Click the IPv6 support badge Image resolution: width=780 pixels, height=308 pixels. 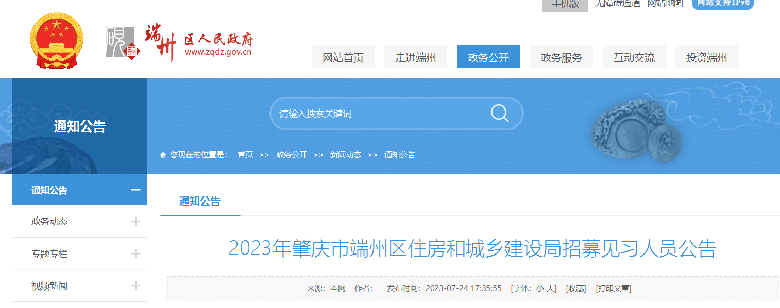(722, 4)
